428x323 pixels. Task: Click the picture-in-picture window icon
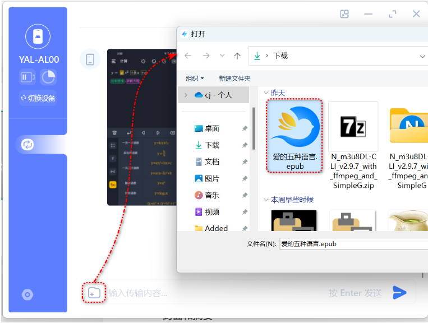click(x=344, y=14)
